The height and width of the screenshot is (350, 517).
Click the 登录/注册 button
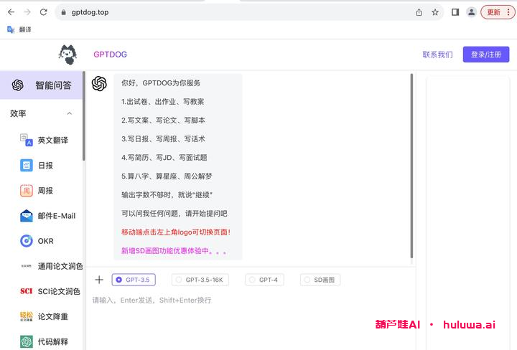[x=485, y=55]
